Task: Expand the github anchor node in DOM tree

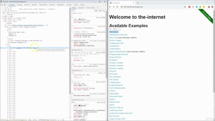Action: [x=5, y=25]
